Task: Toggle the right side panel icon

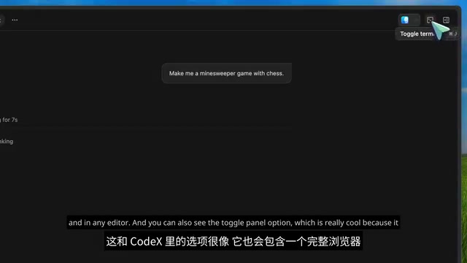Action: (x=446, y=20)
